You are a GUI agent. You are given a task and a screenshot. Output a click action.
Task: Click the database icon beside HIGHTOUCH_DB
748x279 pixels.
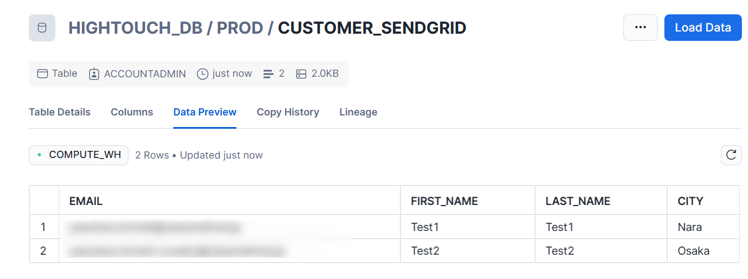42,28
